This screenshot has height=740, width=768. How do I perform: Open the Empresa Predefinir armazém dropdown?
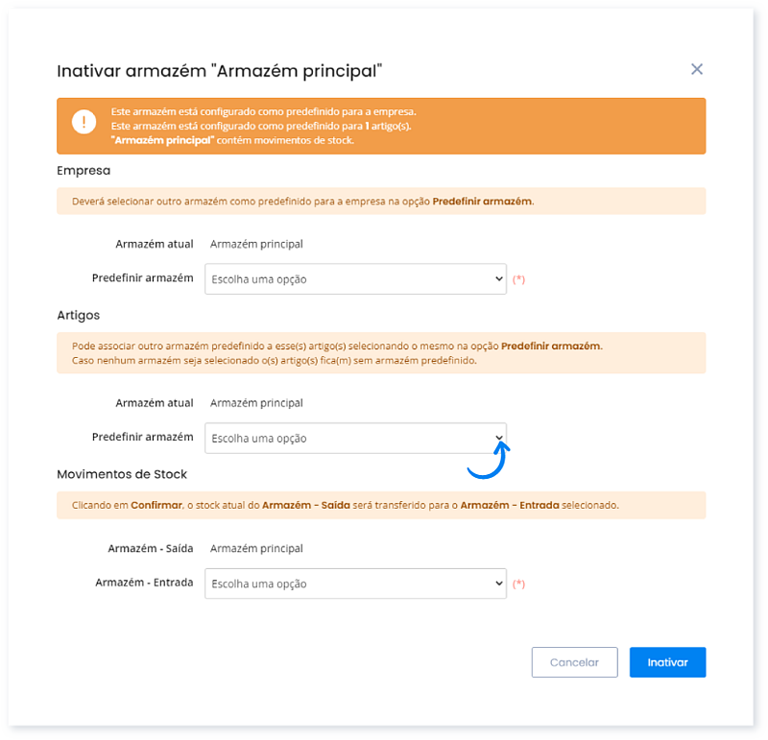click(x=355, y=279)
